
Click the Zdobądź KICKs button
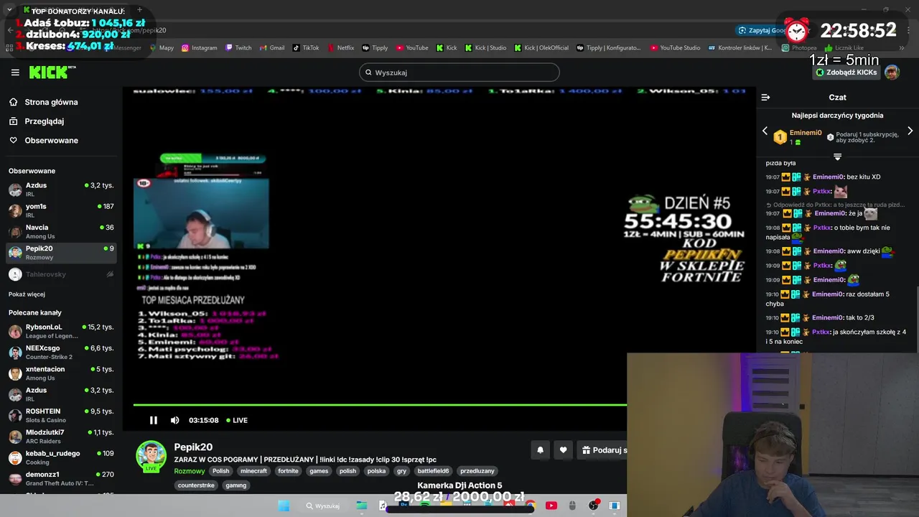(846, 73)
